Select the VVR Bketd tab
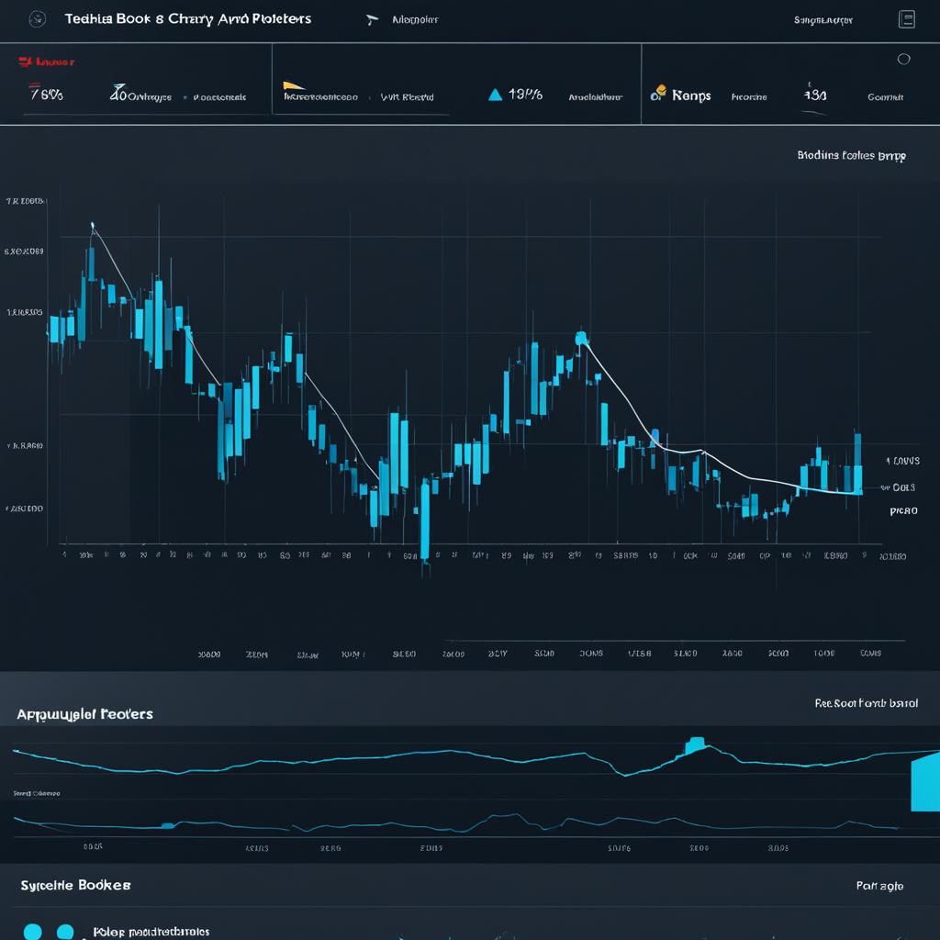The width and height of the screenshot is (940, 940). (x=407, y=97)
